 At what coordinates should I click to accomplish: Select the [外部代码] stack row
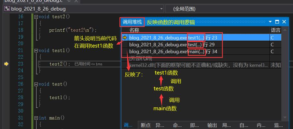202,58
